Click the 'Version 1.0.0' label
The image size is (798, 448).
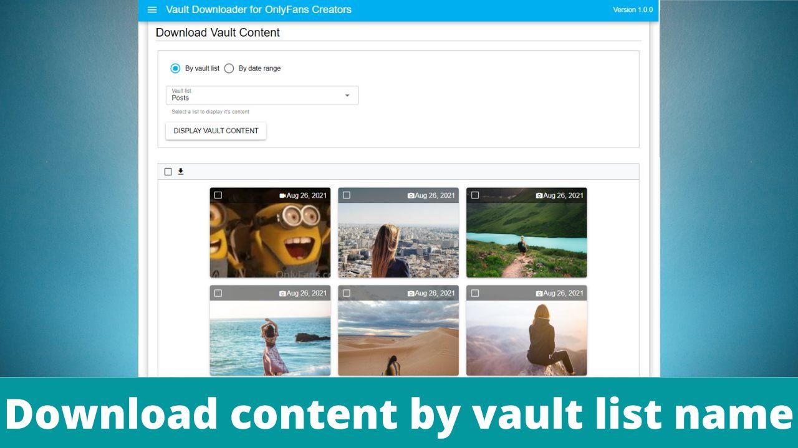point(633,10)
